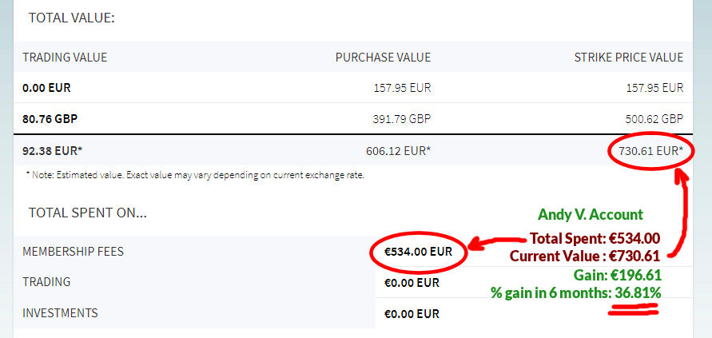Click the 391.79 GBP purchase value

click(401, 119)
